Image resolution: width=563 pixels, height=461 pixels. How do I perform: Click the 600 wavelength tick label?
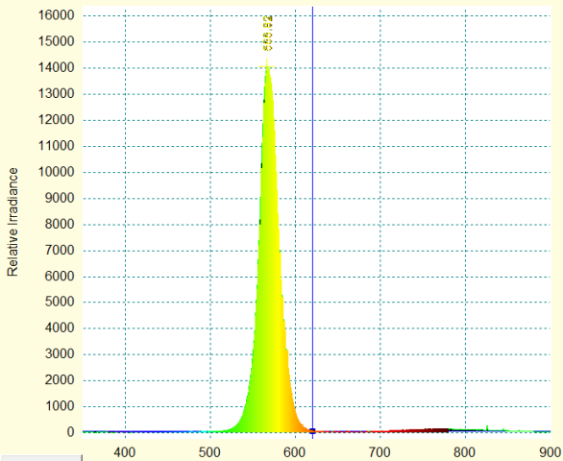294,452
